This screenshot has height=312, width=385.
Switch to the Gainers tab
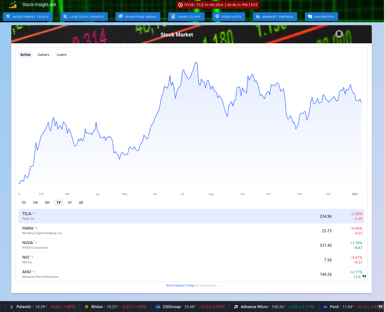pyautogui.click(x=44, y=55)
